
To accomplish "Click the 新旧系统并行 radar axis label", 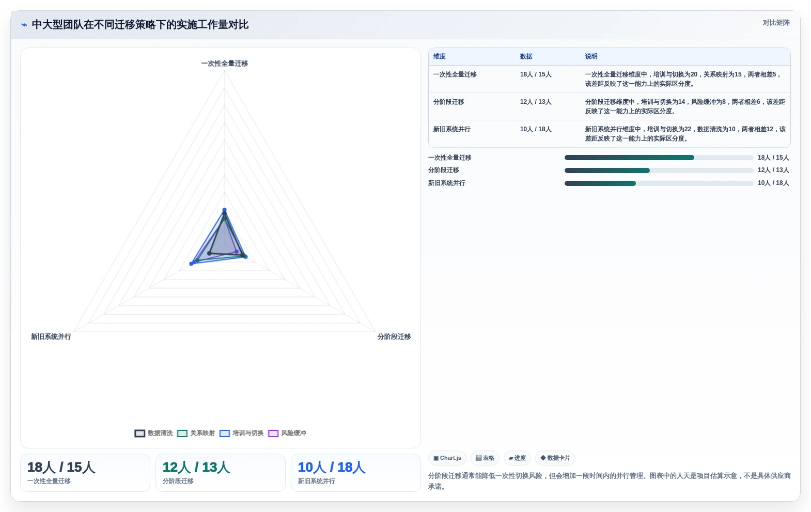I will [x=51, y=337].
